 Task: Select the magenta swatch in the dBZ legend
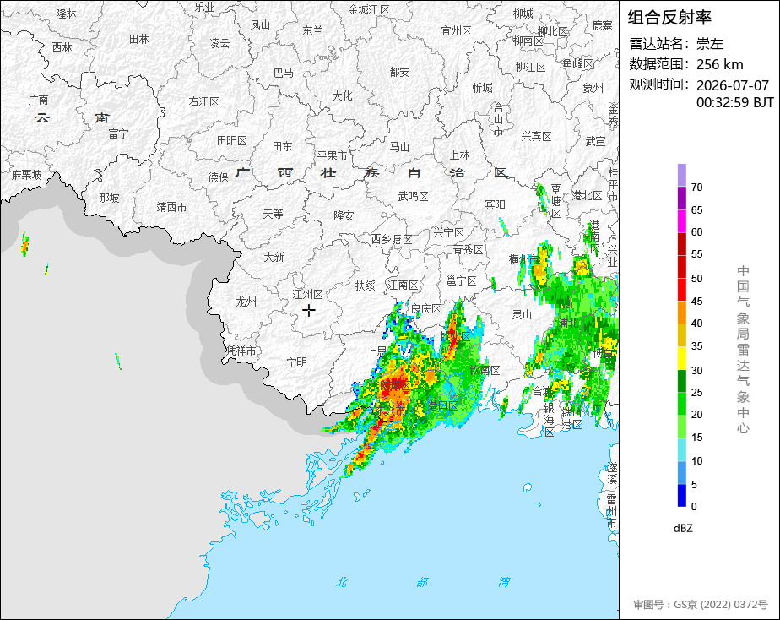(x=681, y=221)
